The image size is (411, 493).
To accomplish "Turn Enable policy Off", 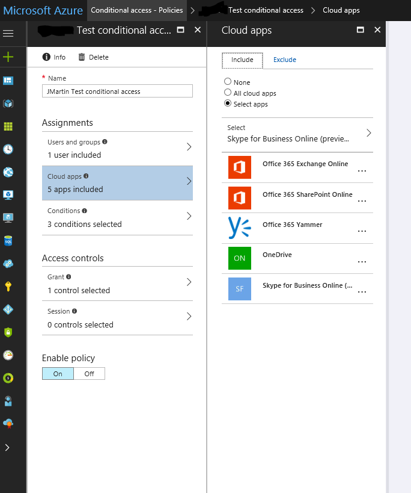I will pyautogui.click(x=89, y=374).
